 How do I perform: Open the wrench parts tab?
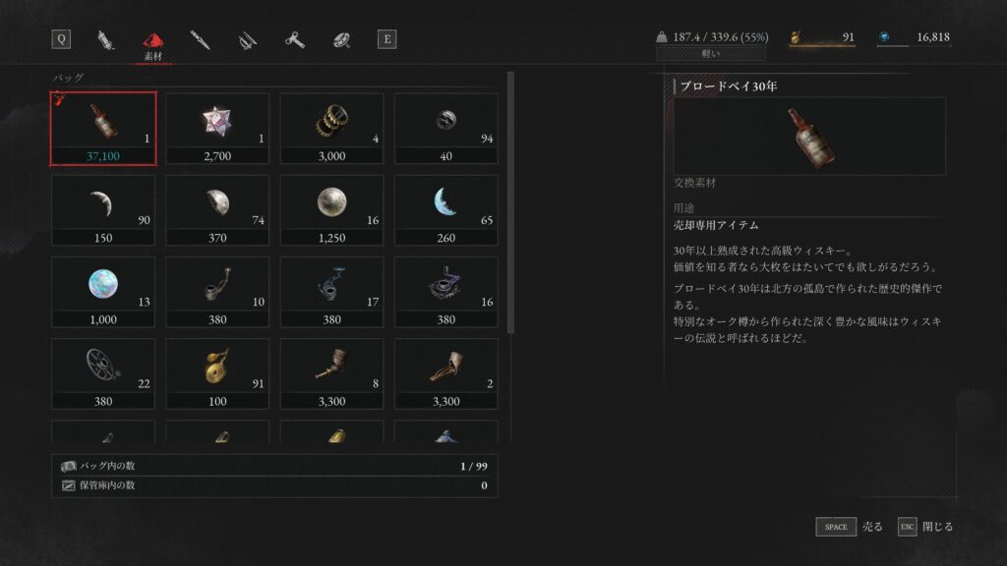click(295, 39)
